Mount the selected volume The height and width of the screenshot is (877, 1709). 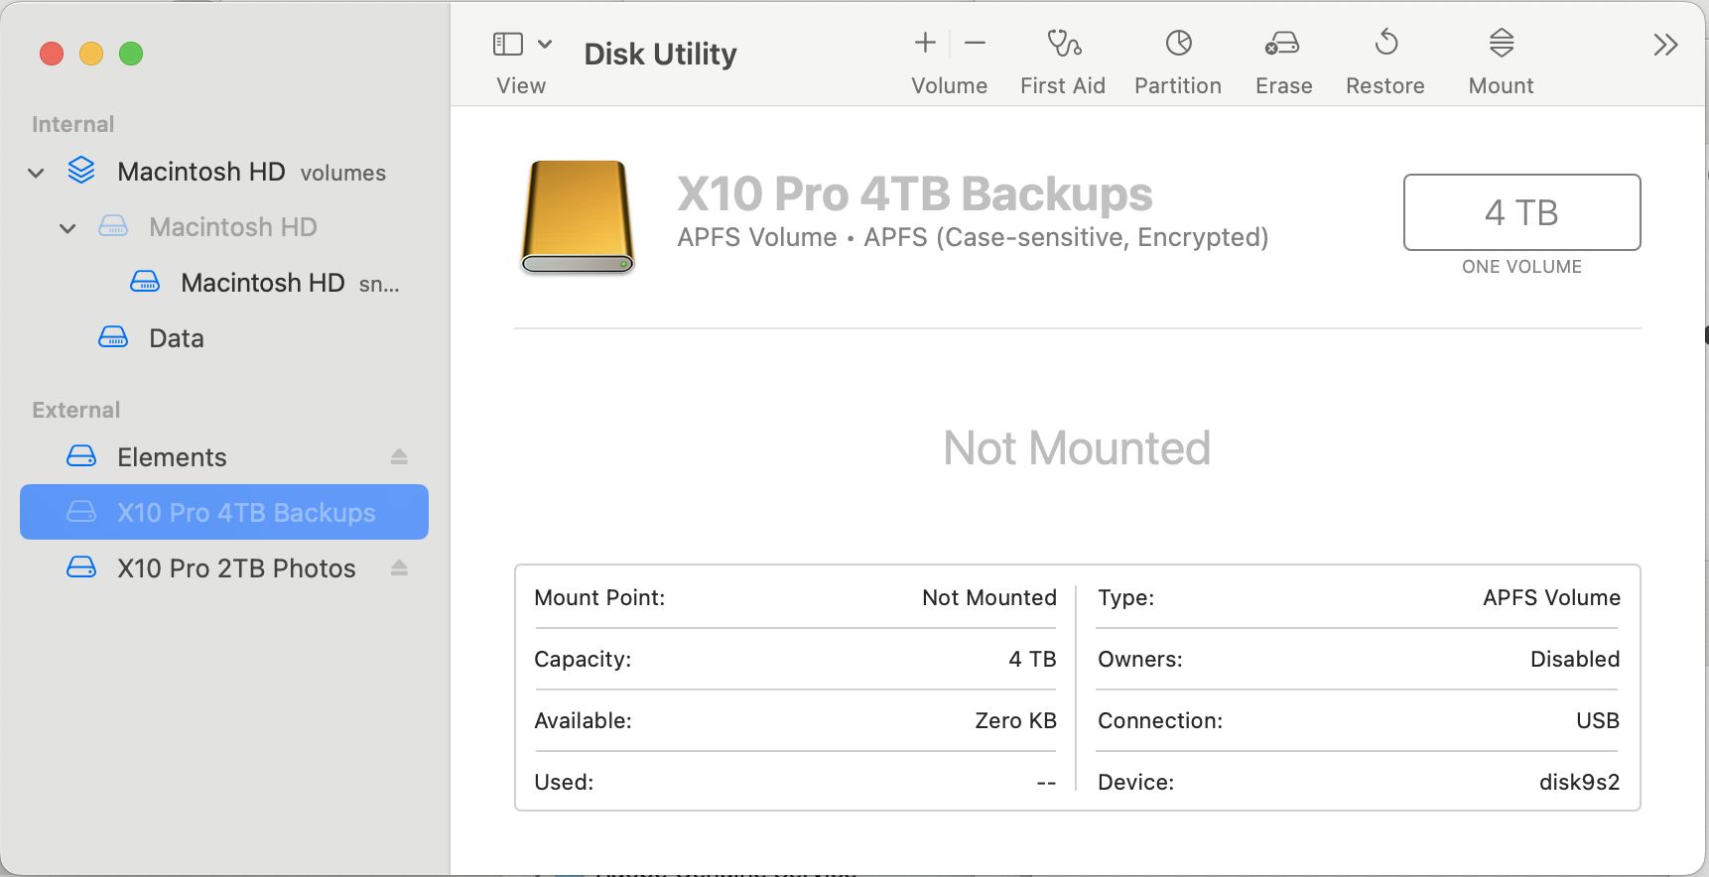tap(1501, 44)
